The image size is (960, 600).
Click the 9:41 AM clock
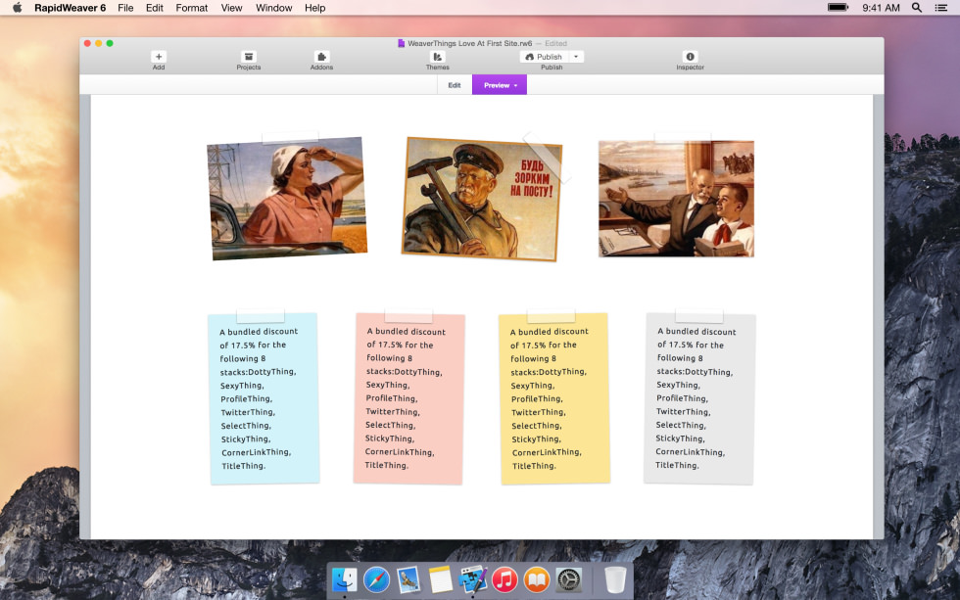[x=881, y=8]
